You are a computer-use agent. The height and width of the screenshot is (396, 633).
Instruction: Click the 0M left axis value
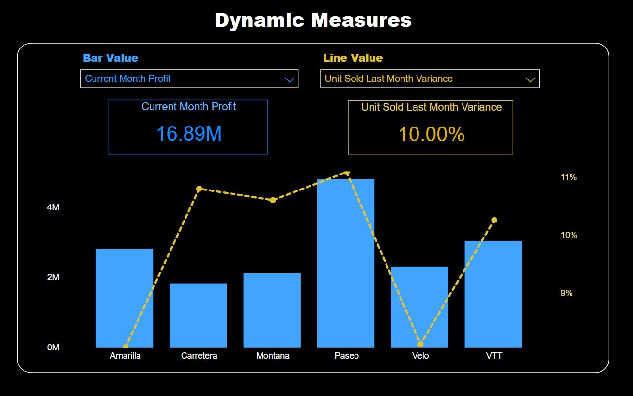click(53, 348)
